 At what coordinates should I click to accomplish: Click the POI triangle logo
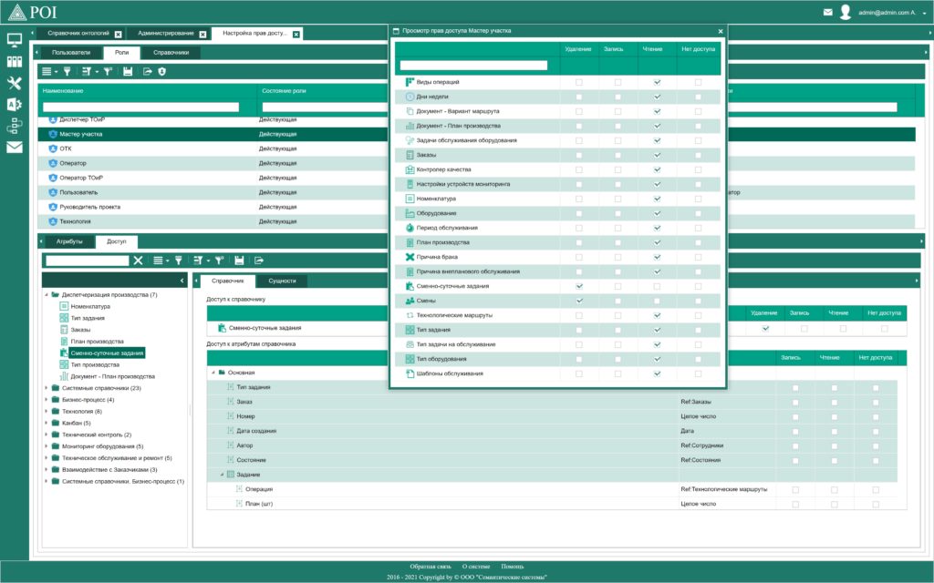[16, 12]
